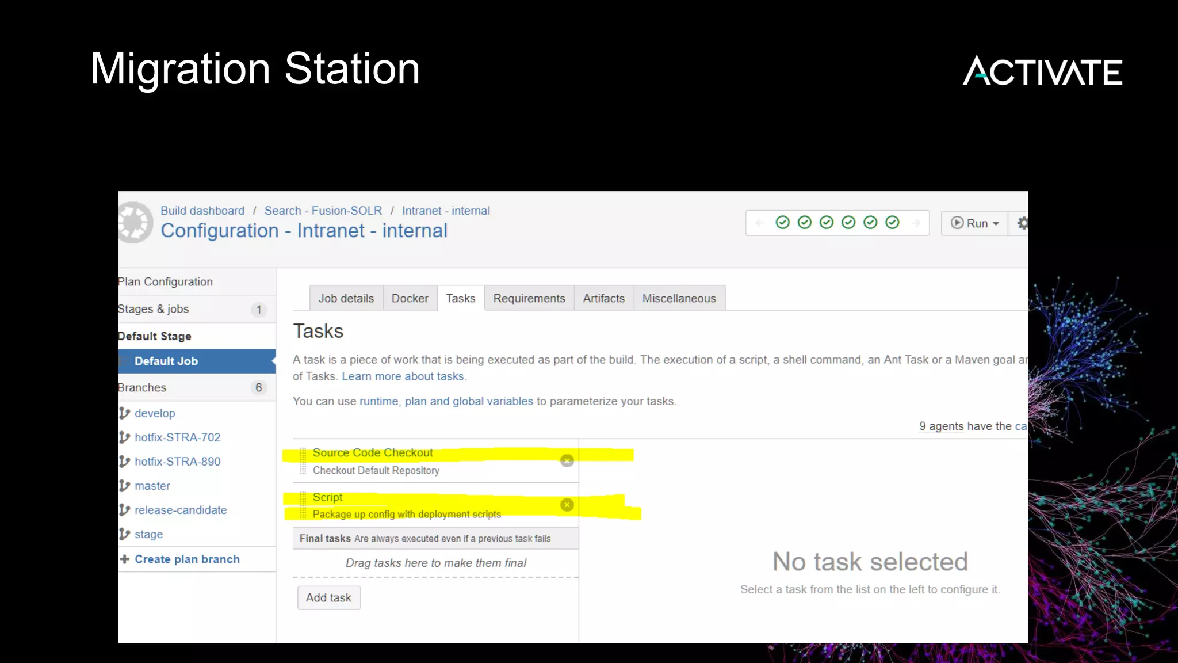The height and width of the screenshot is (663, 1178).
Task: Click the Create plan branch link
Action: [x=187, y=559]
